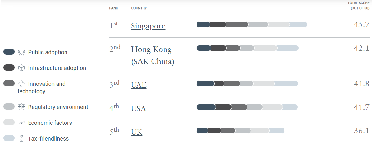Open the UAE country link

click(138, 84)
